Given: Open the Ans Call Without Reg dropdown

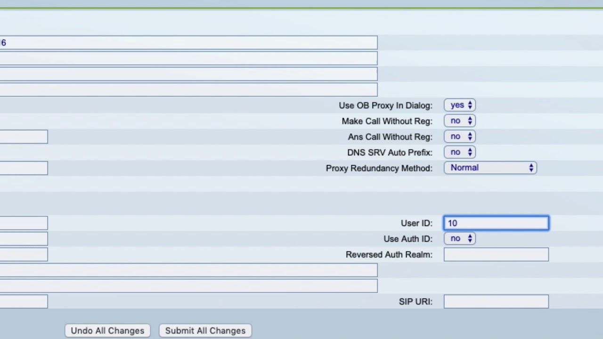Looking at the screenshot, I should click(459, 136).
